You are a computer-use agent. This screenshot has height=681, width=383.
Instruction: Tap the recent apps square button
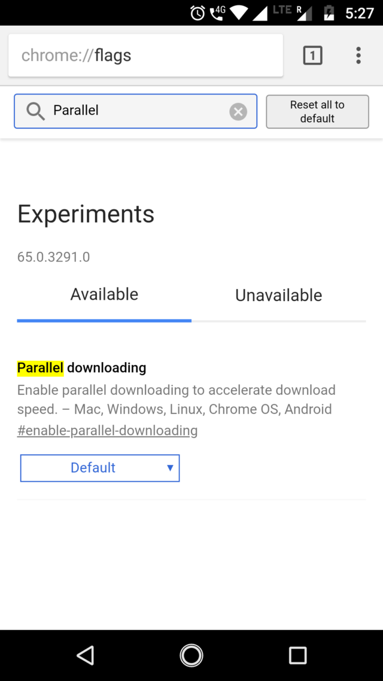[297, 655]
